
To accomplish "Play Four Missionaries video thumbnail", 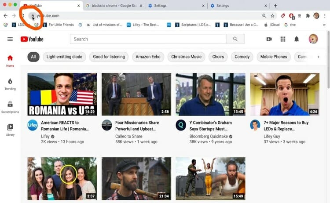I will coord(136,94).
